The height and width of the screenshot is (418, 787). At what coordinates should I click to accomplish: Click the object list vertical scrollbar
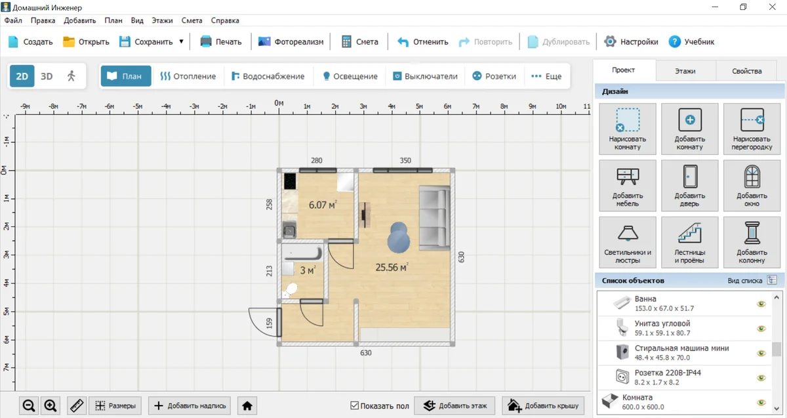pos(777,348)
